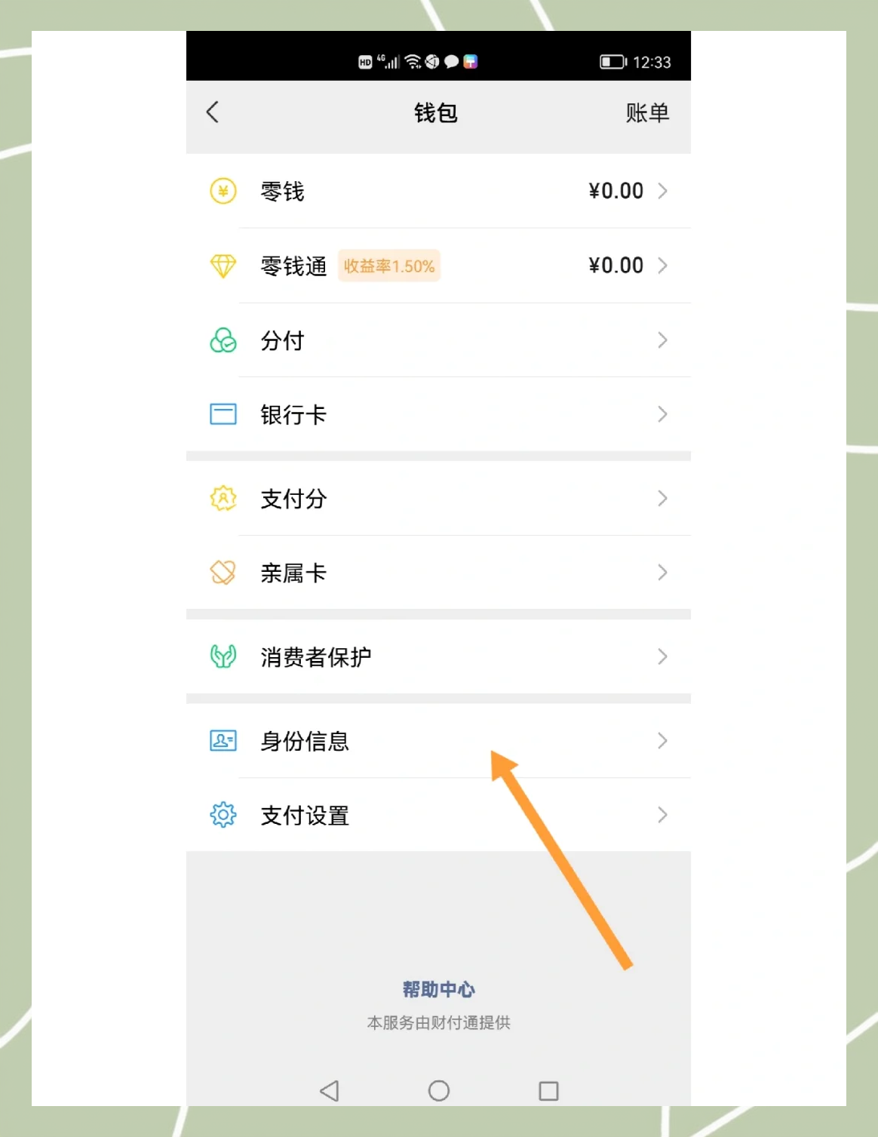Tap the 零钱 yen coin icon

(223, 191)
